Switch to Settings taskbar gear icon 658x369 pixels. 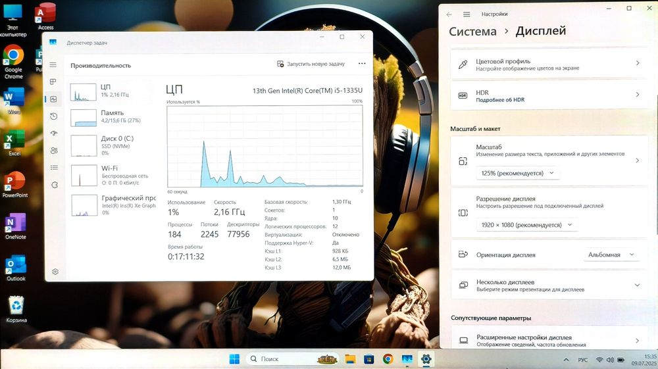[x=426, y=359]
